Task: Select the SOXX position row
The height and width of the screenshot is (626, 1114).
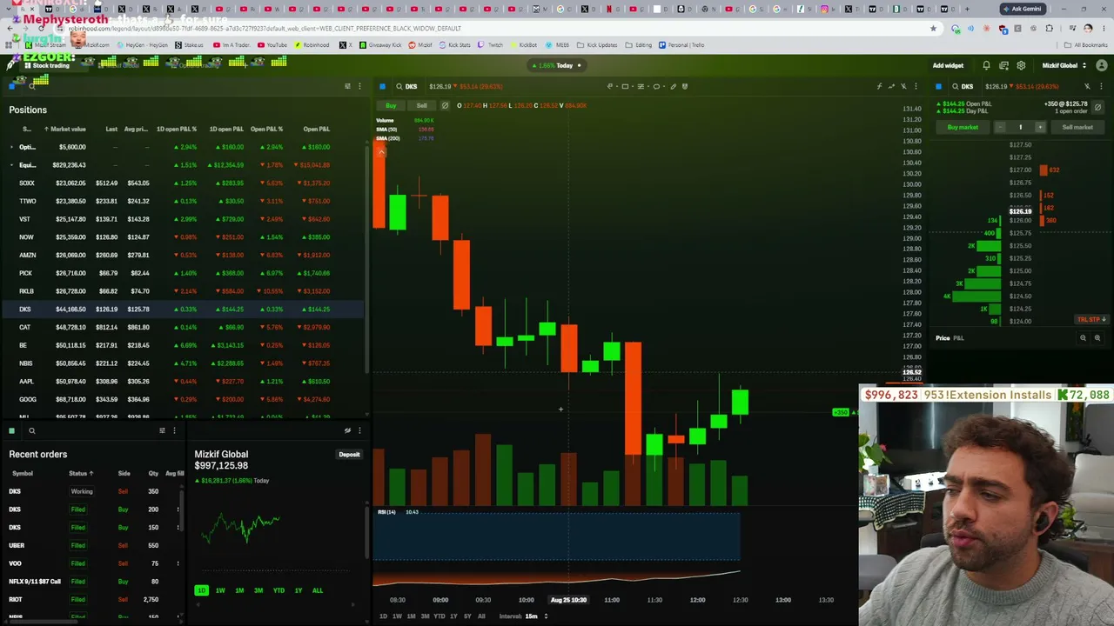Action: tap(183, 183)
